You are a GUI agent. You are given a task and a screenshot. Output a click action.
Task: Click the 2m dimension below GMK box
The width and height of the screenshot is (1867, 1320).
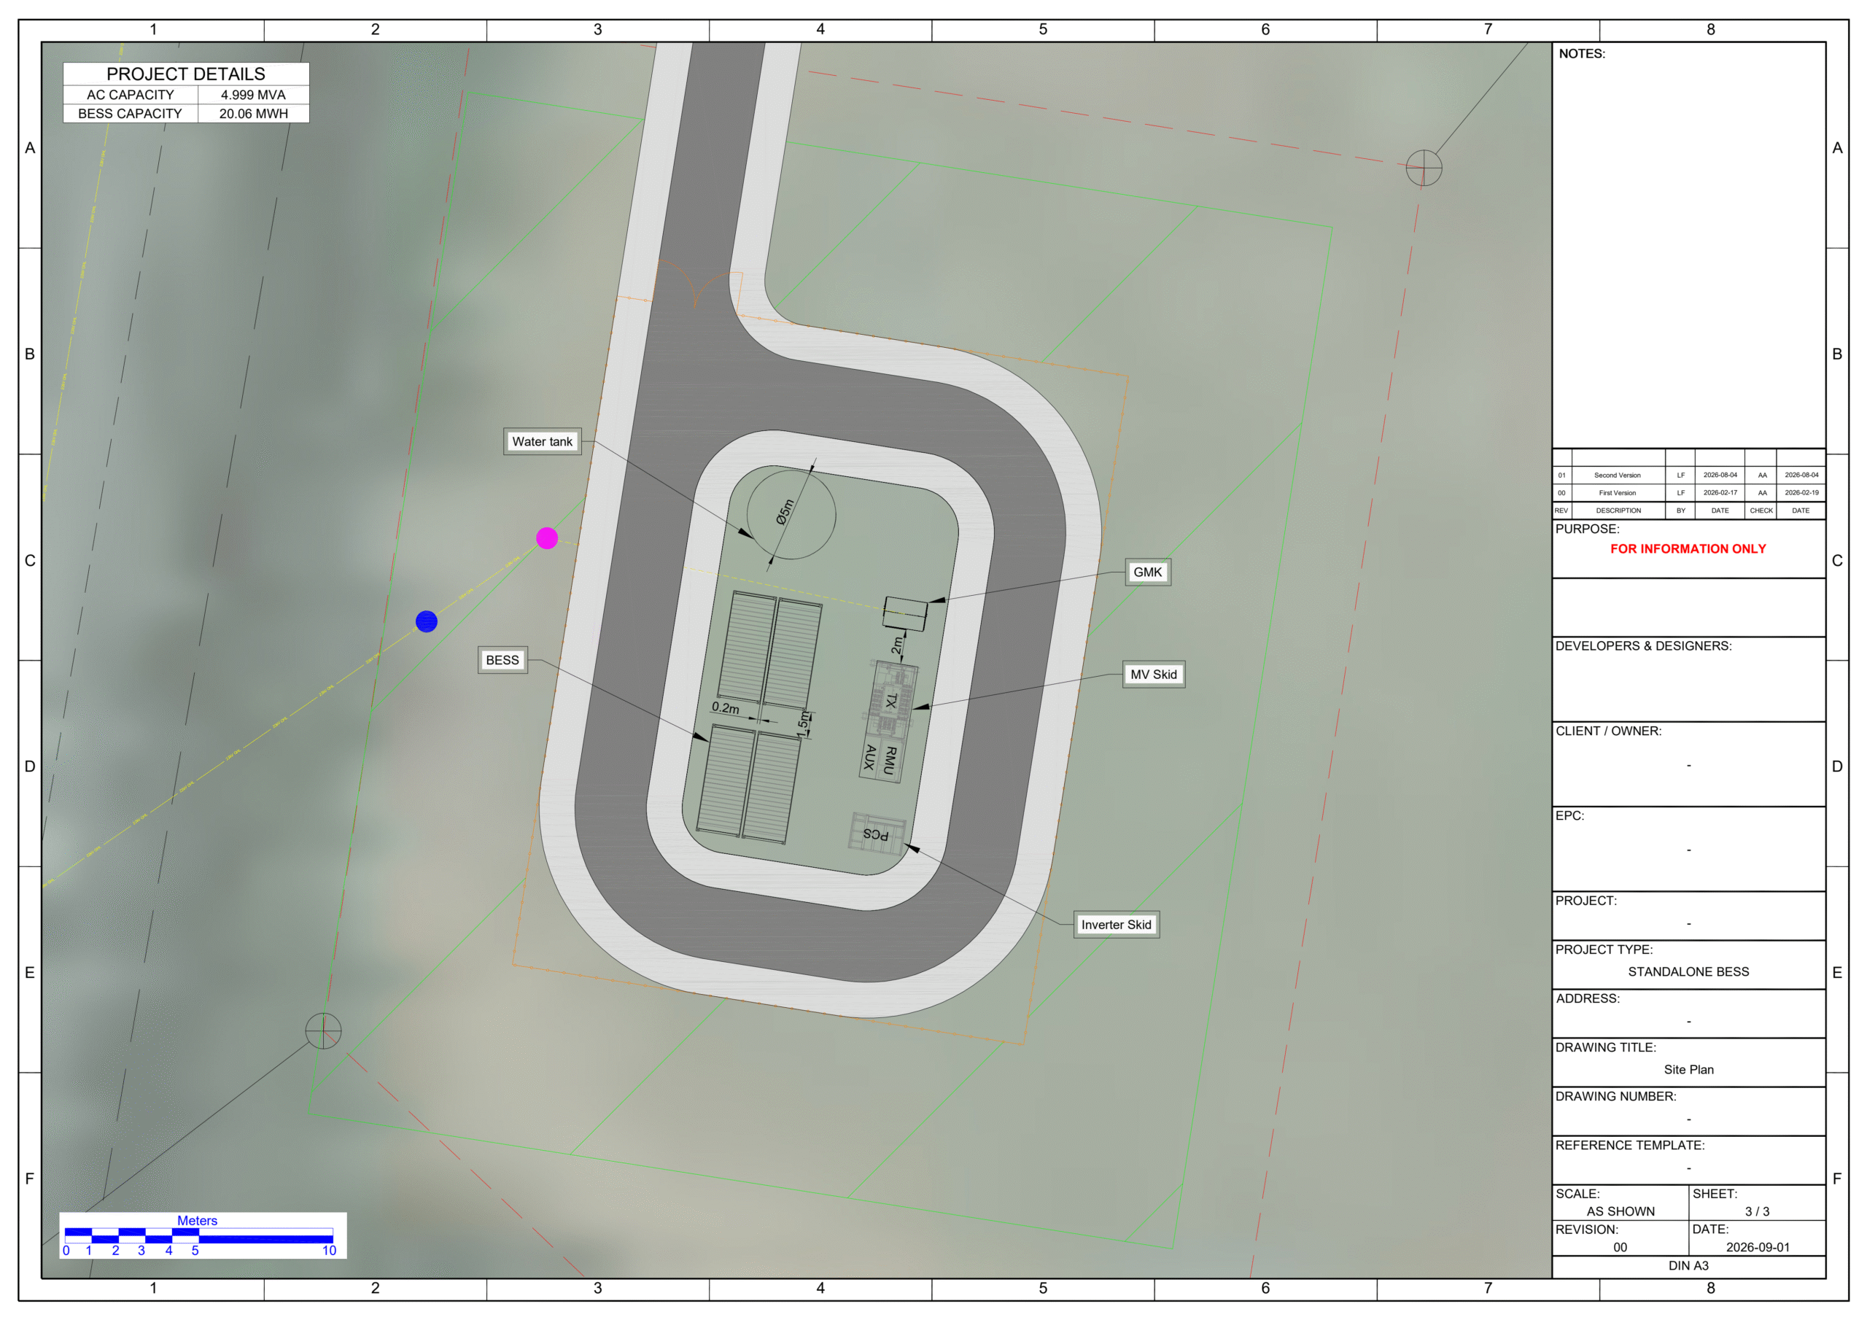(x=897, y=645)
